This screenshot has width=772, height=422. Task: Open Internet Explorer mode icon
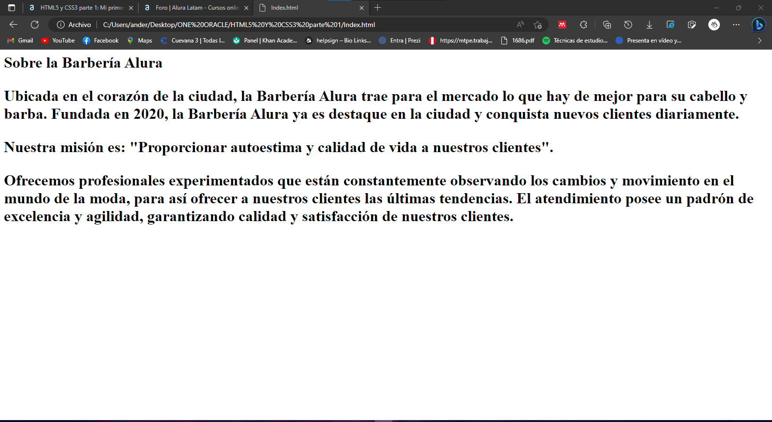coord(671,25)
